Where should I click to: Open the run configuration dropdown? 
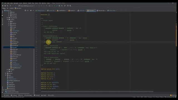(27, 6)
